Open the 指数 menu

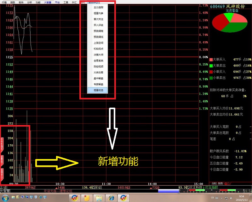tap(13, 3)
